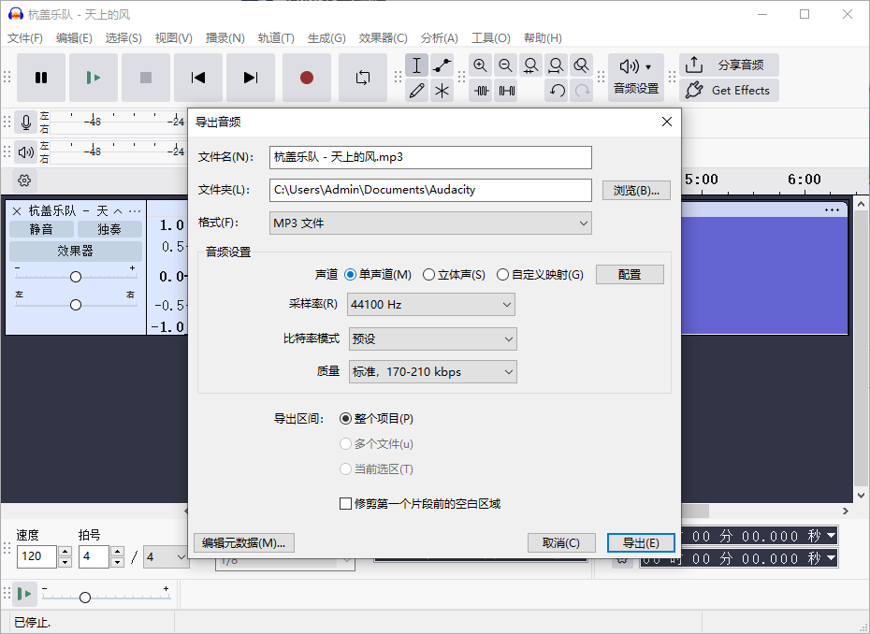Enable the Loop playback icon

click(363, 79)
